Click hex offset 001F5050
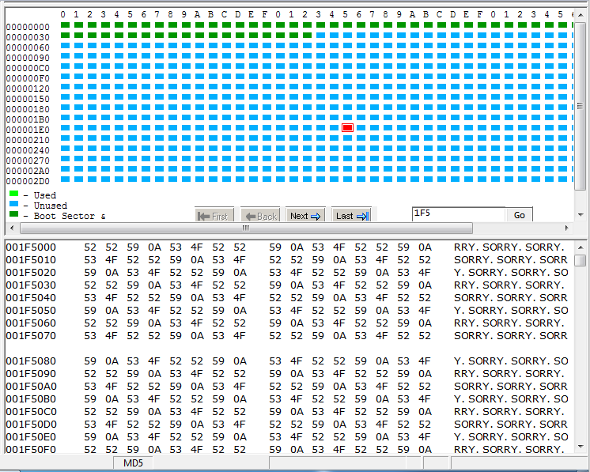 (x=31, y=311)
